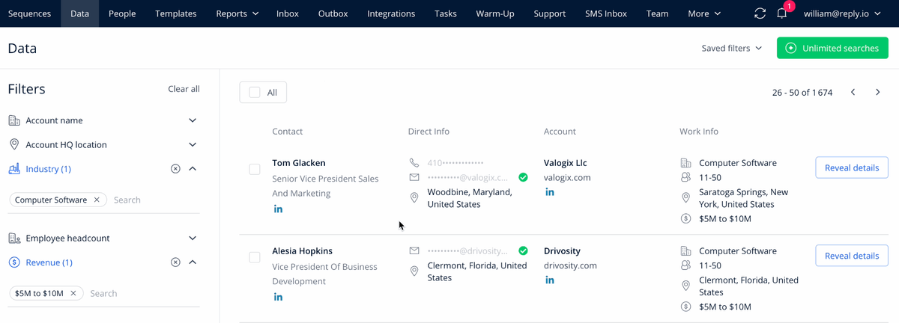Open the valogix.com link
Viewport: 899px width, 323px height.
pyautogui.click(x=567, y=178)
